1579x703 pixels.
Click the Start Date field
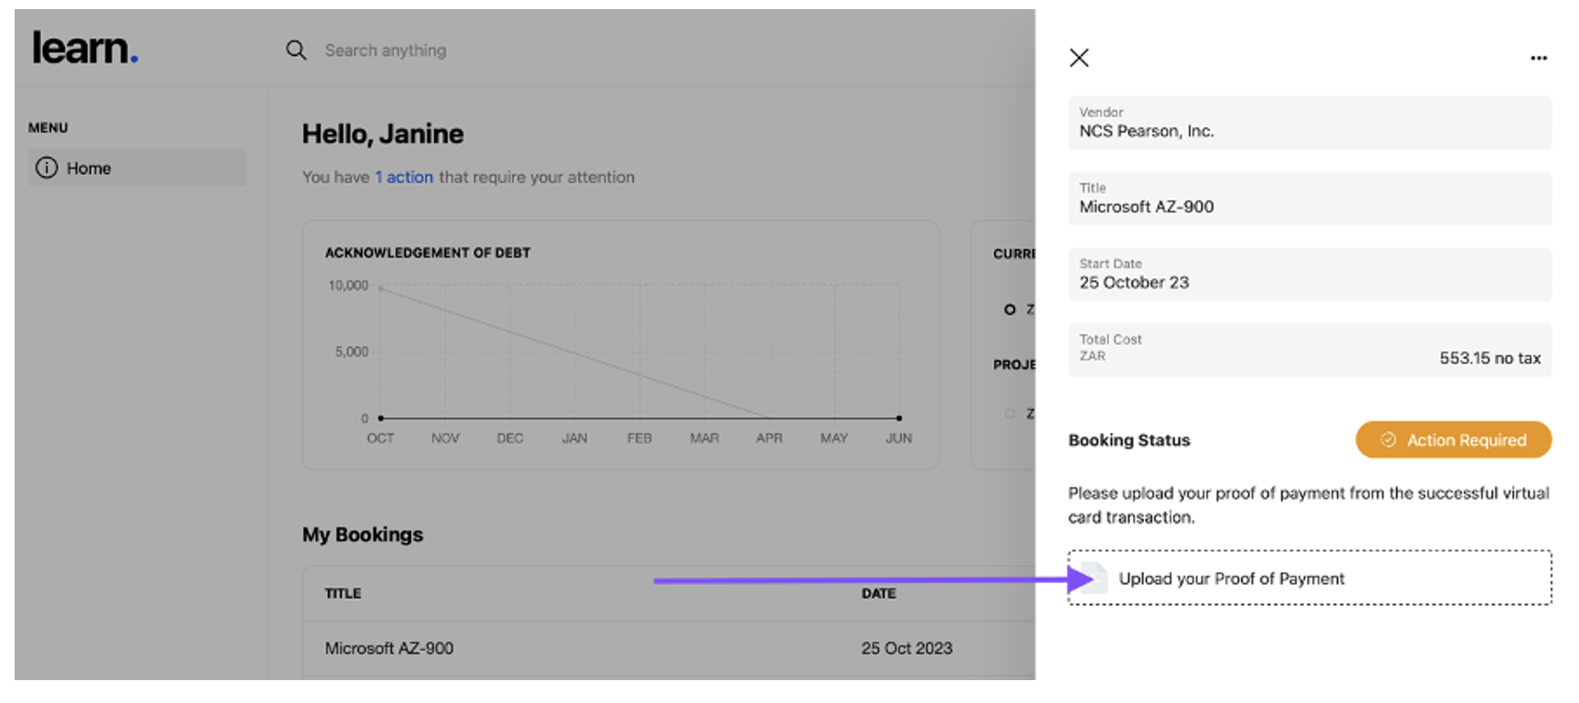[1309, 275]
